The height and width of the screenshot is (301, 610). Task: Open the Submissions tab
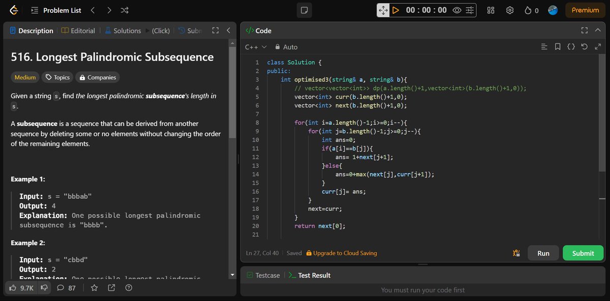190,31
